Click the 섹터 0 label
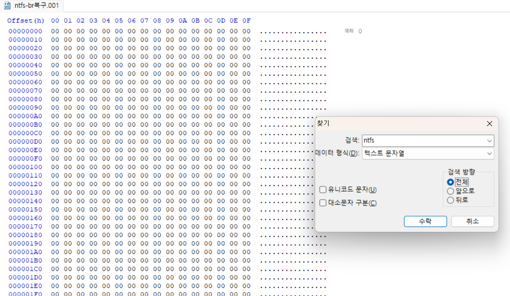The height and width of the screenshot is (296, 510). click(353, 31)
